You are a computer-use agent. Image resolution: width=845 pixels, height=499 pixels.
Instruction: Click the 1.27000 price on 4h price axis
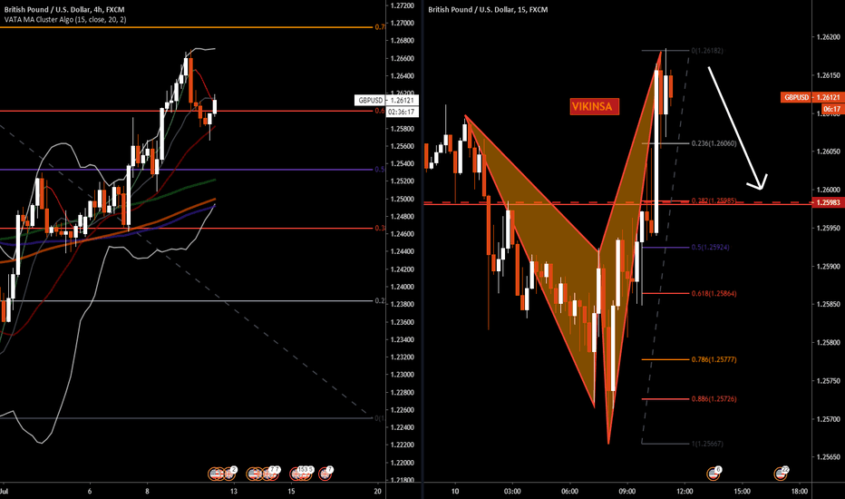403,24
